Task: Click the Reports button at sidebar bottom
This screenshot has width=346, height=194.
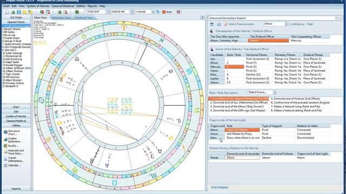Action: pos(16,189)
